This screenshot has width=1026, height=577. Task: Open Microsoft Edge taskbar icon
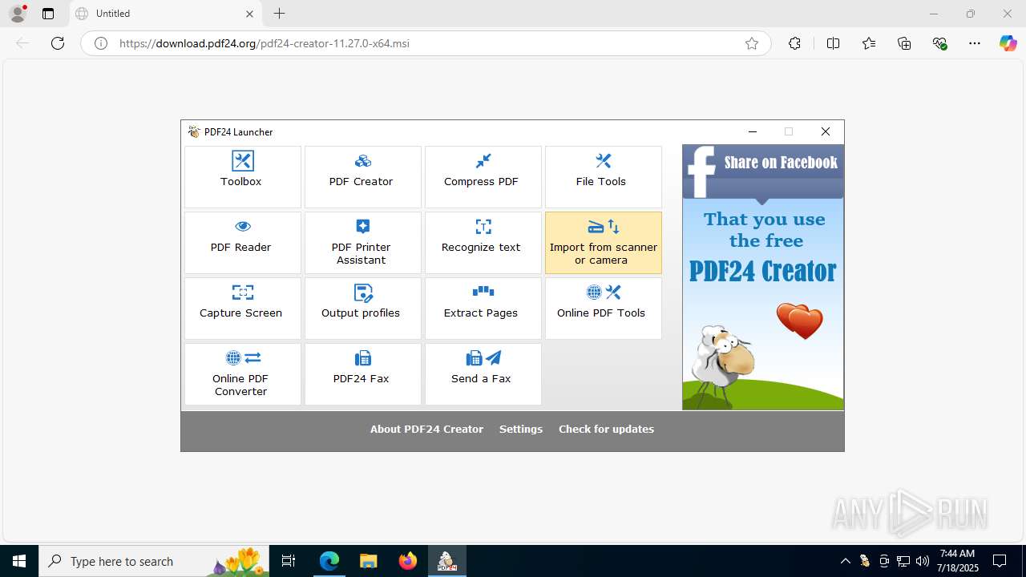(329, 561)
